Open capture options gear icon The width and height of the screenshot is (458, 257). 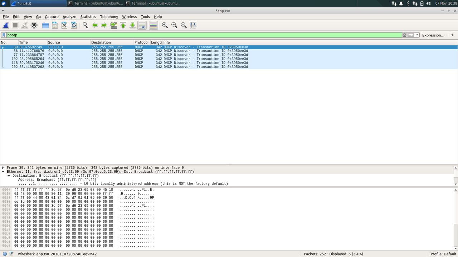[x=34, y=25]
